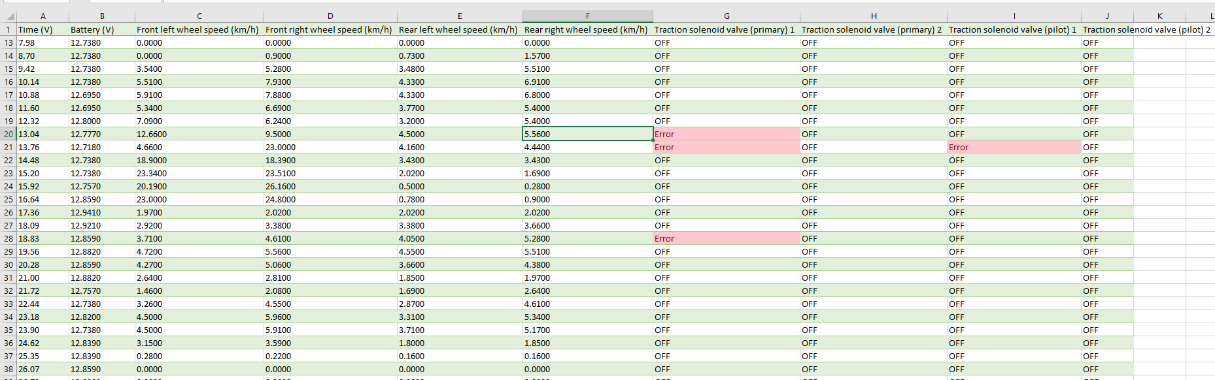Select column J header
This screenshot has width=1215, height=380.
(x=1107, y=16)
